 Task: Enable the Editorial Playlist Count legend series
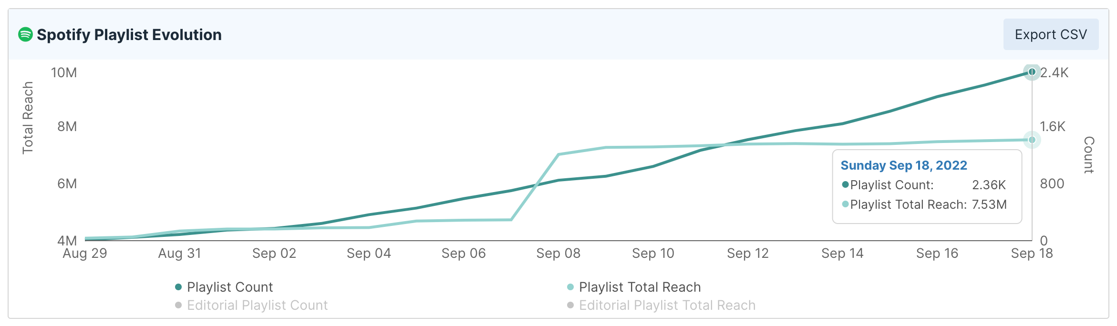pyautogui.click(x=257, y=305)
